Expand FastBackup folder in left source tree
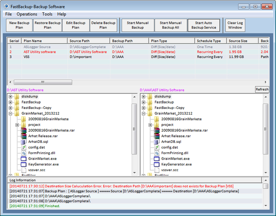The width and height of the screenshot is (276, 216). click(x=10, y=102)
